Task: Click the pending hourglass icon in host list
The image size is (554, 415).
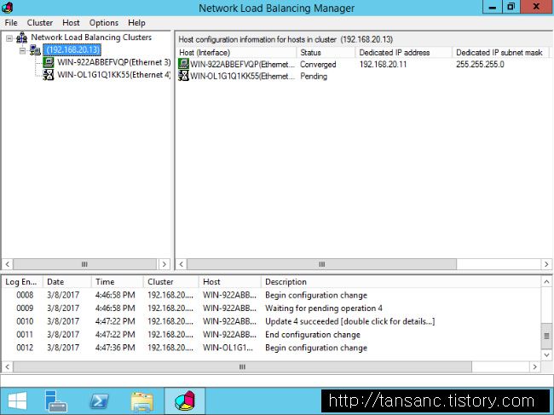Action: [183, 76]
